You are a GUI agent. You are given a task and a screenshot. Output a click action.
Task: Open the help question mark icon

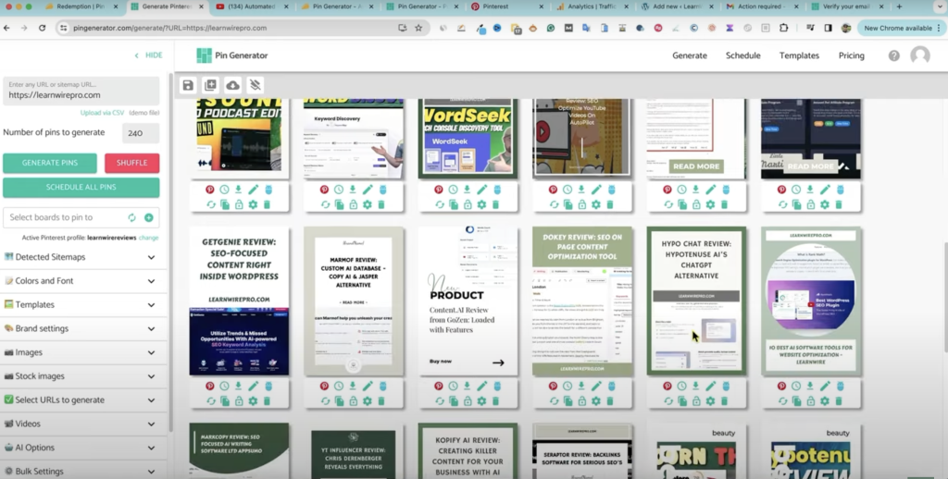coord(893,55)
